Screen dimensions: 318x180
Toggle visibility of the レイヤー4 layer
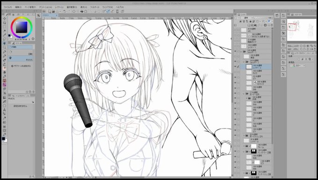tap(235, 140)
